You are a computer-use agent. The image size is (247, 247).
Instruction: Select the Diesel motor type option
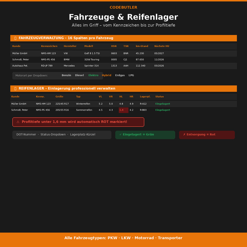click(x=79, y=75)
